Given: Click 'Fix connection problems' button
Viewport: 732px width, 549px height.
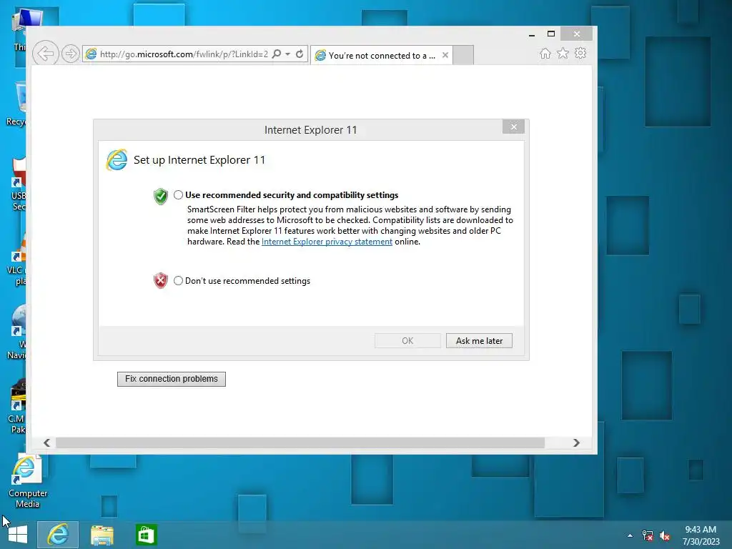Looking at the screenshot, I should point(172,379).
